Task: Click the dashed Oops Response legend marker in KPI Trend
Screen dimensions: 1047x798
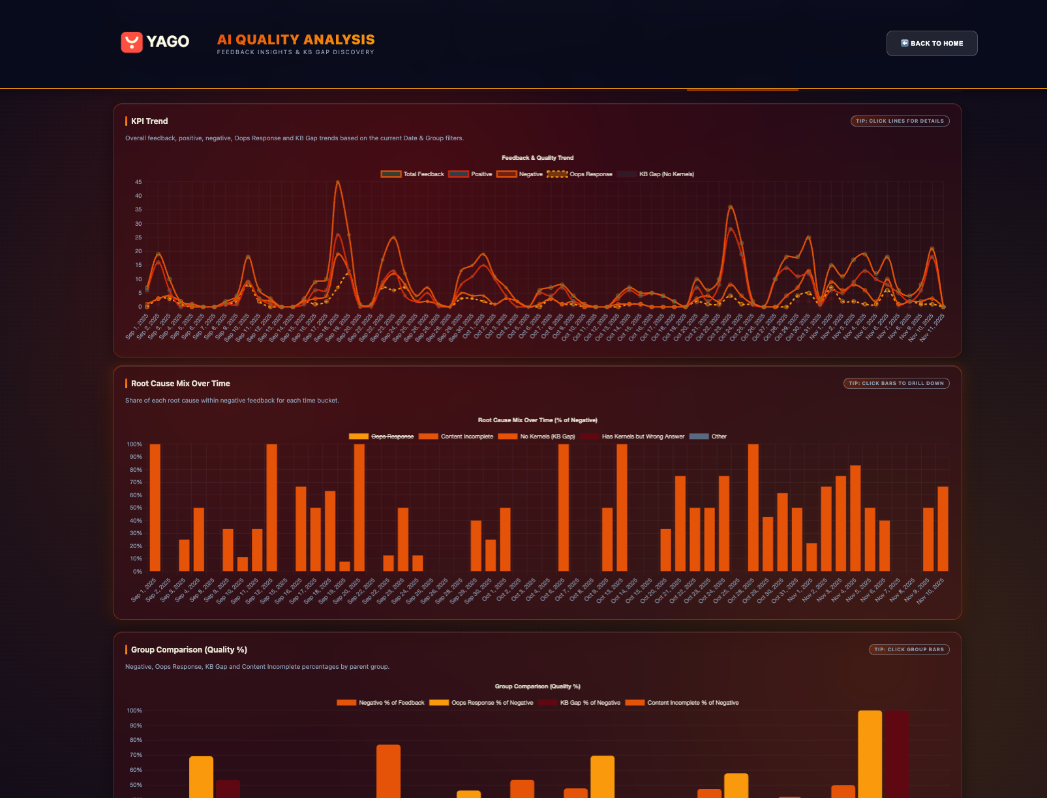Action: point(556,174)
